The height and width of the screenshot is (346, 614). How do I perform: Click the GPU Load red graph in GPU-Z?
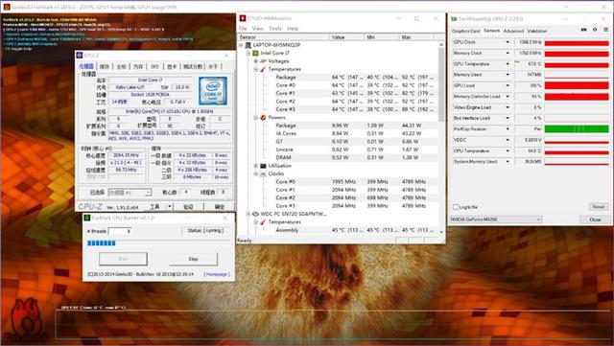click(577, 85)
